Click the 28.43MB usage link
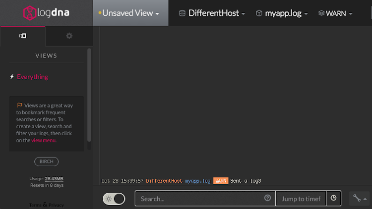 [x=54, y=178]
